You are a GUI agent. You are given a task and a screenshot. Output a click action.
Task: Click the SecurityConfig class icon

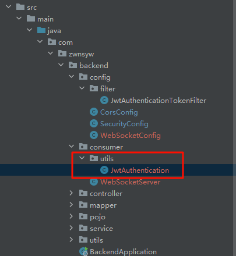pos(94,123)
